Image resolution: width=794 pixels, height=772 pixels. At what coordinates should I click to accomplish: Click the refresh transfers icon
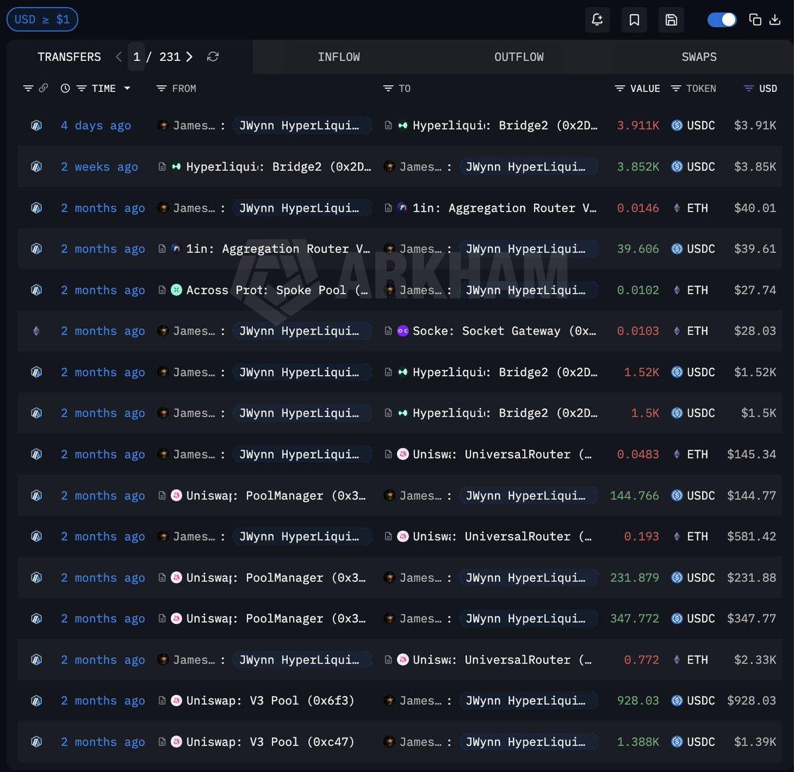tap(213, 57)
